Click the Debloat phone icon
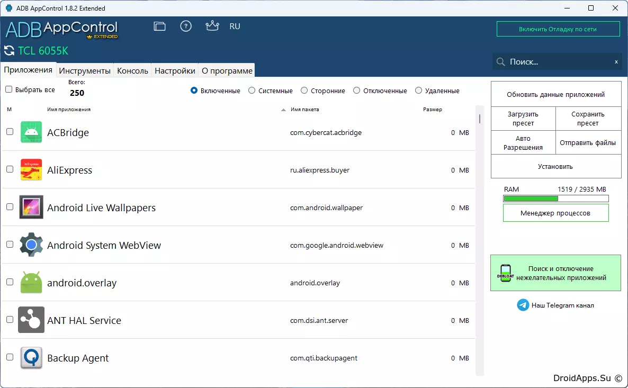Viewport: 628px width, 388px height. [506, 273]
